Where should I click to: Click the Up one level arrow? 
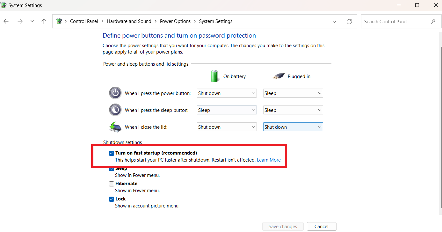pos(44,21)
